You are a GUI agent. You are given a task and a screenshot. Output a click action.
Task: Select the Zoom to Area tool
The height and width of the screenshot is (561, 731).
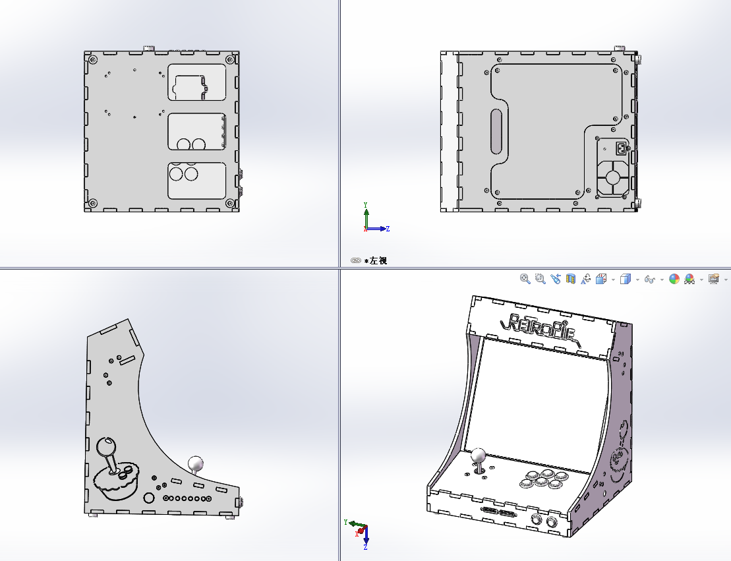point(541,279)
